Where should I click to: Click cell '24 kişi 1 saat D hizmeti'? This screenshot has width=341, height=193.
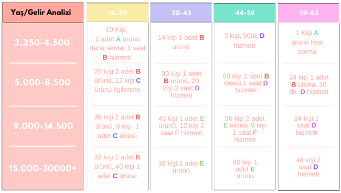[x=306, y=125]
